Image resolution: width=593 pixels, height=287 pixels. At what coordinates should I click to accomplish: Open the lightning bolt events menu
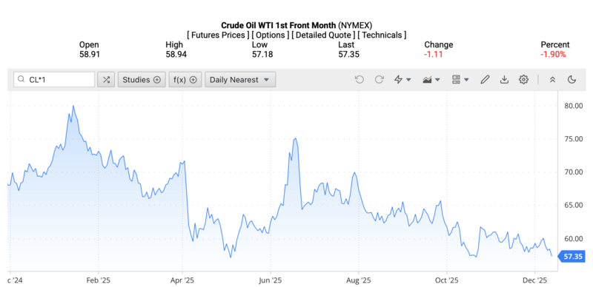point(398,80)
